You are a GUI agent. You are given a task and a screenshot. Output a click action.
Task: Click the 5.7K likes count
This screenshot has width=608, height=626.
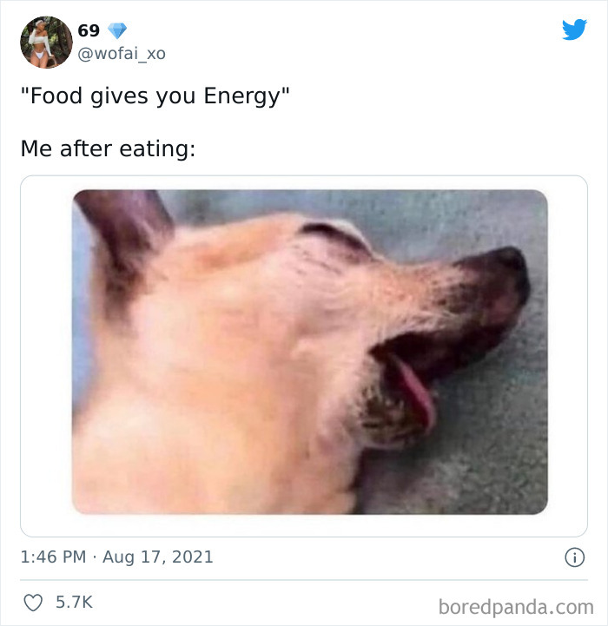point(74,602)
